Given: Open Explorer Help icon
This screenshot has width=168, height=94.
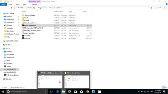Looking at the screenshot, I should pos(166,4).
